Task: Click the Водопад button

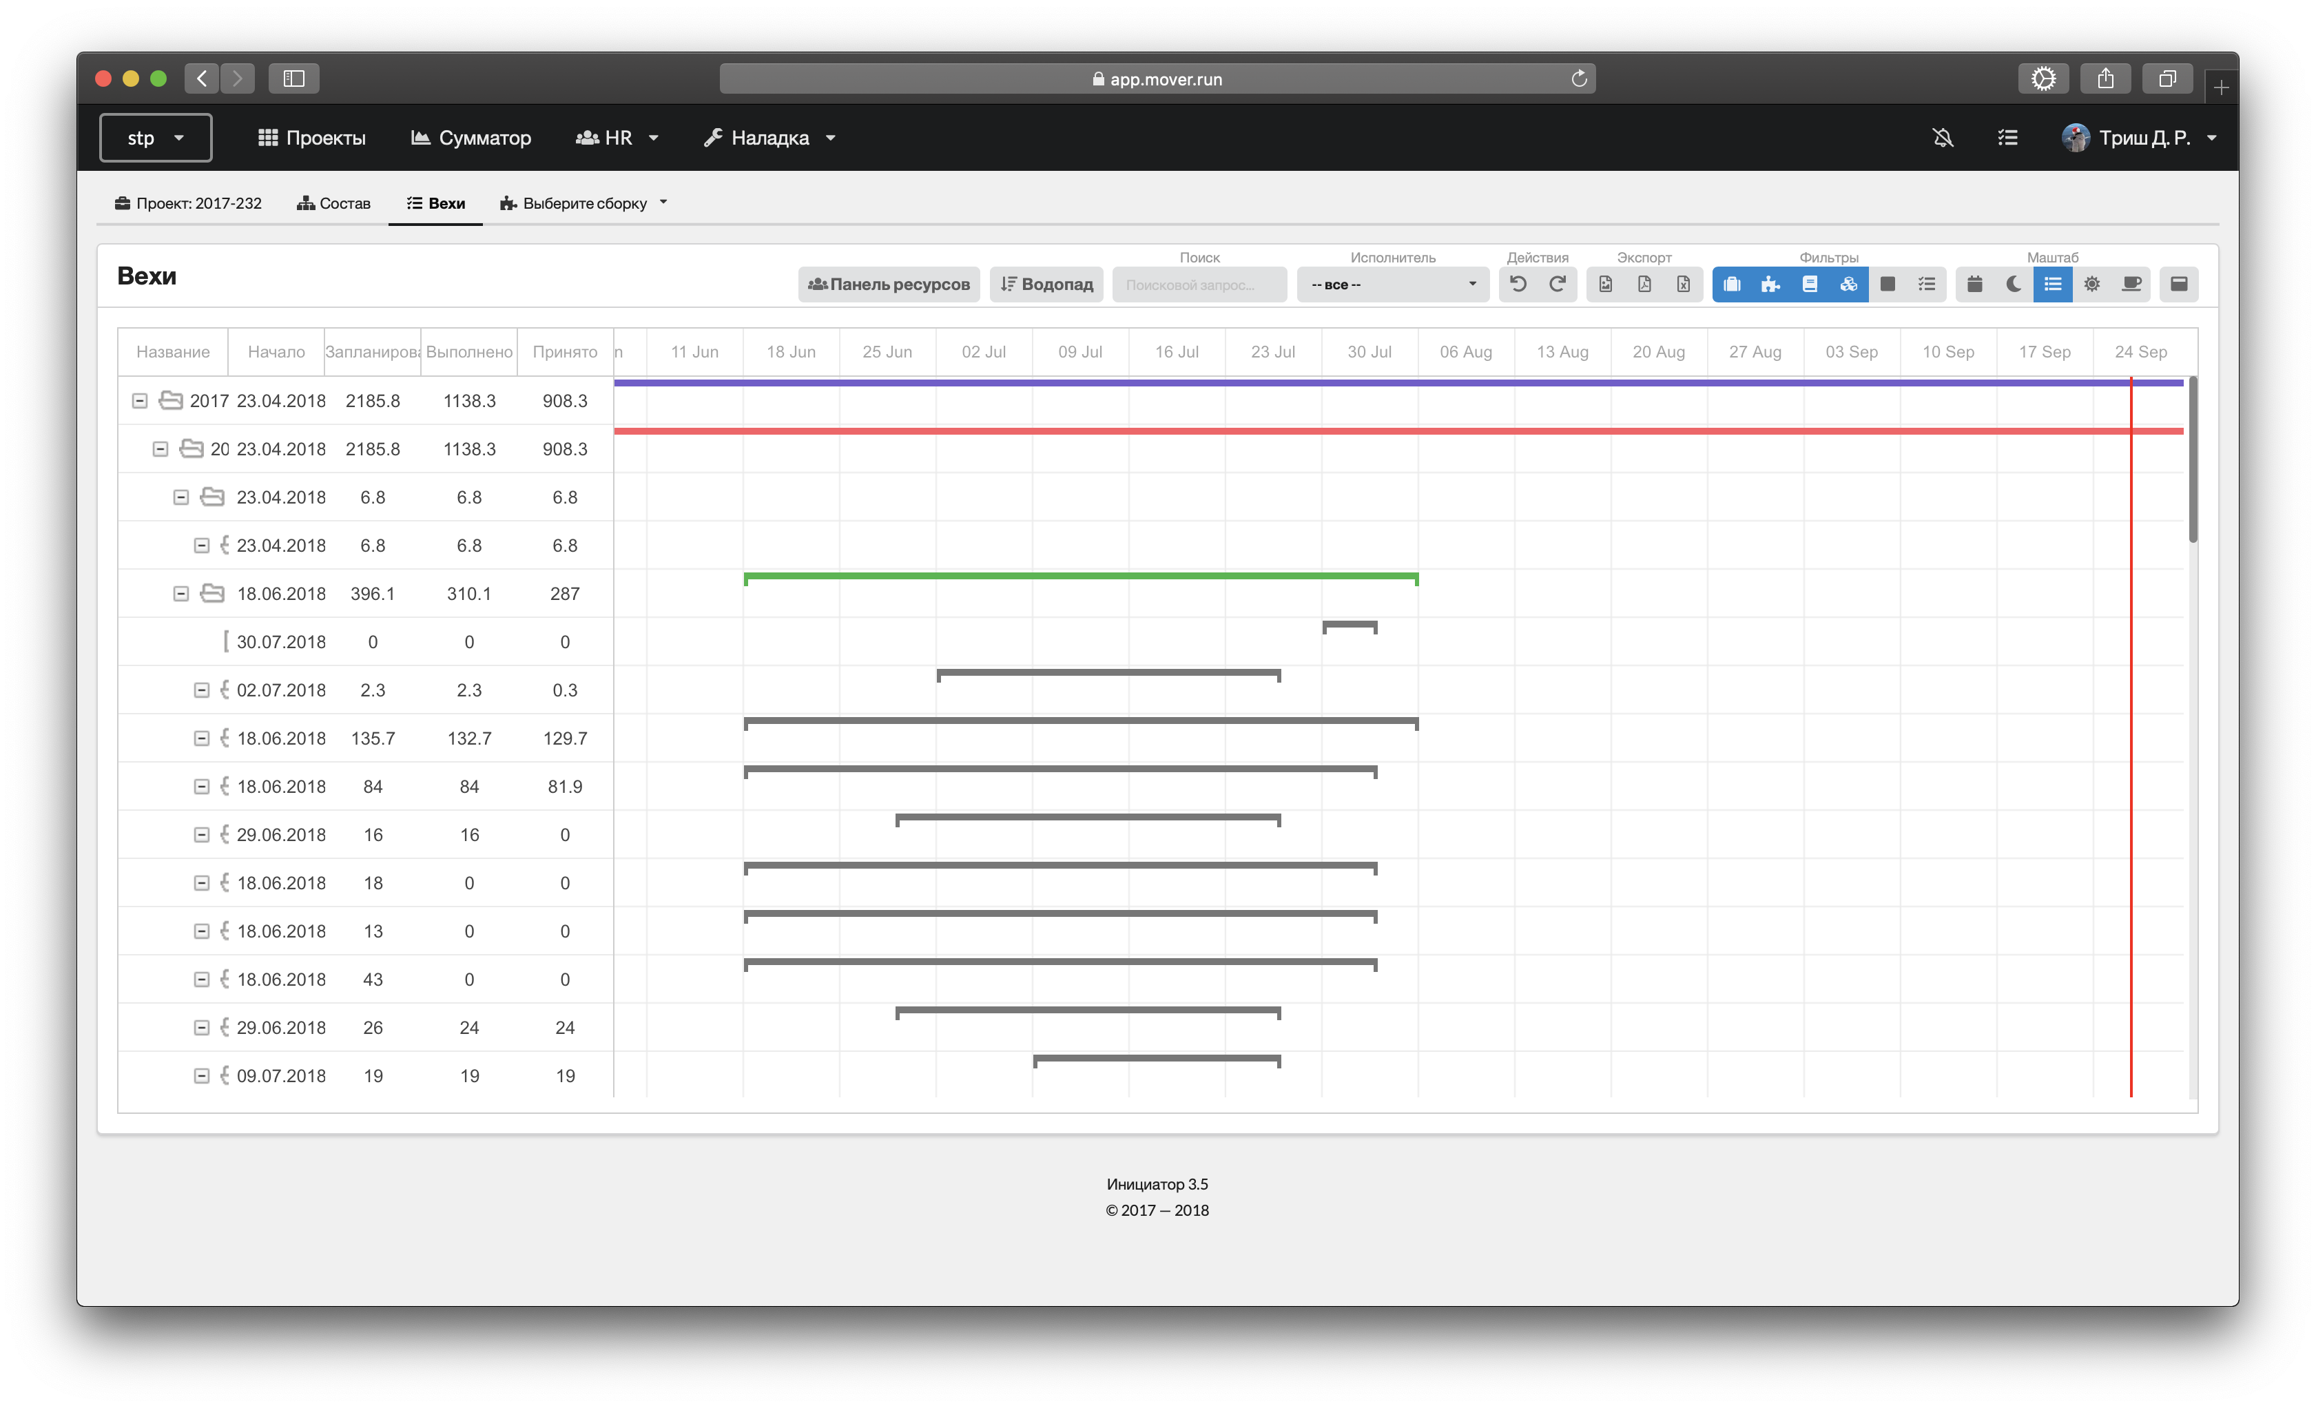Action: pos(1046,284)
